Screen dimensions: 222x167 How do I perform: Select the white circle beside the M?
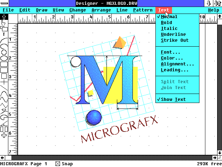click(76, 61)
